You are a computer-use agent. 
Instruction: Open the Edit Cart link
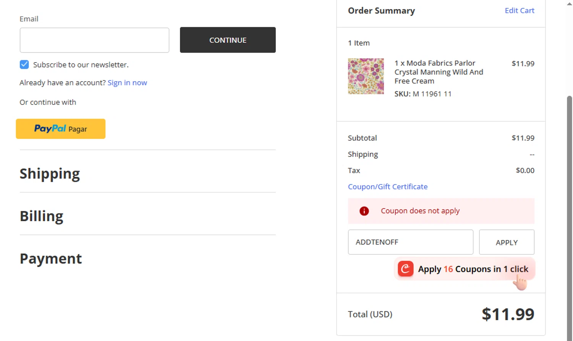(519, 11)
